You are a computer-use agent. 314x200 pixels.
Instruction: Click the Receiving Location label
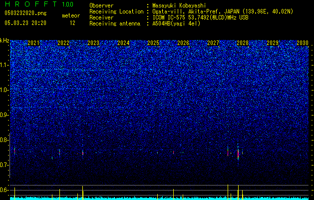coord(116,11)
